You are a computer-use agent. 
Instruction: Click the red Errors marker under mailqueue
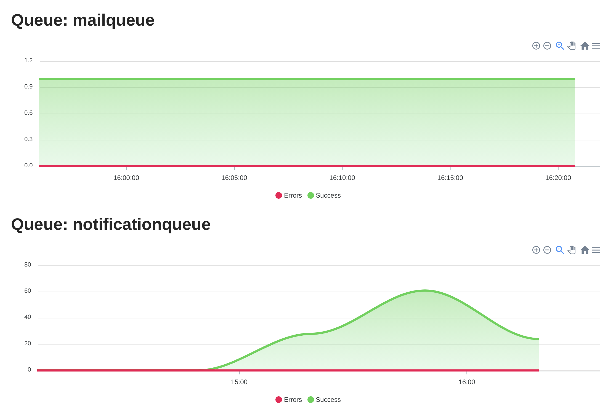[x=279, y=195]
